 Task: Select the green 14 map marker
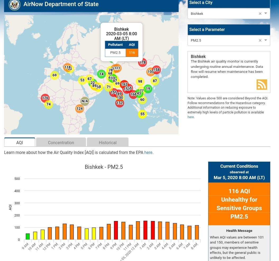tap(101, 74)
